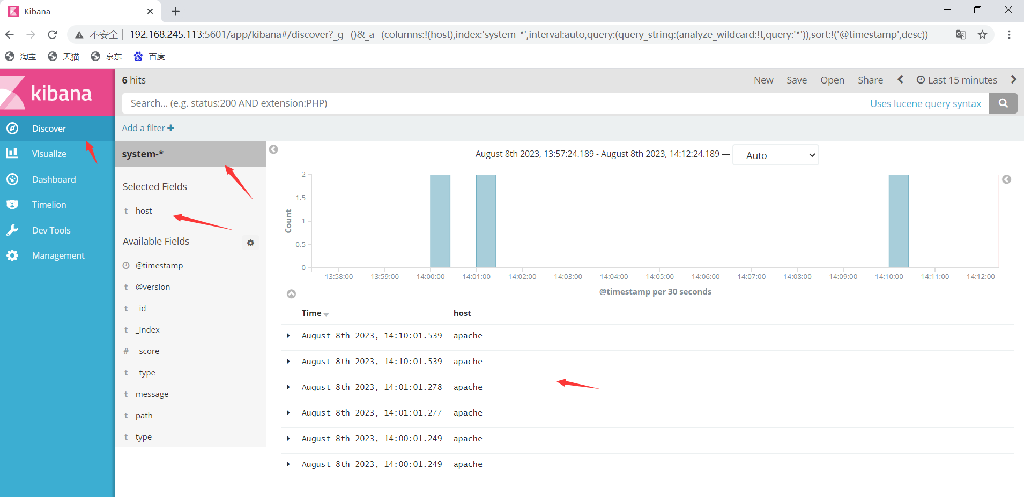1024x497 pixels.
Task: Open the 百度 bookmark
Action: [149, 56]
